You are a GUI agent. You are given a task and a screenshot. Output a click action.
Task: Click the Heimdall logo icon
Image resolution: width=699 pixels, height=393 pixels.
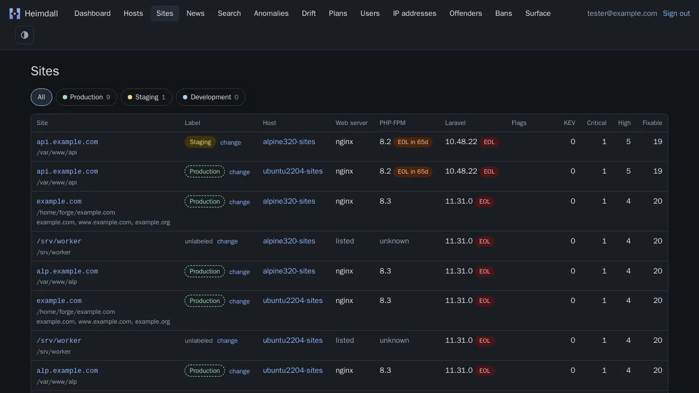pos(15,14)
